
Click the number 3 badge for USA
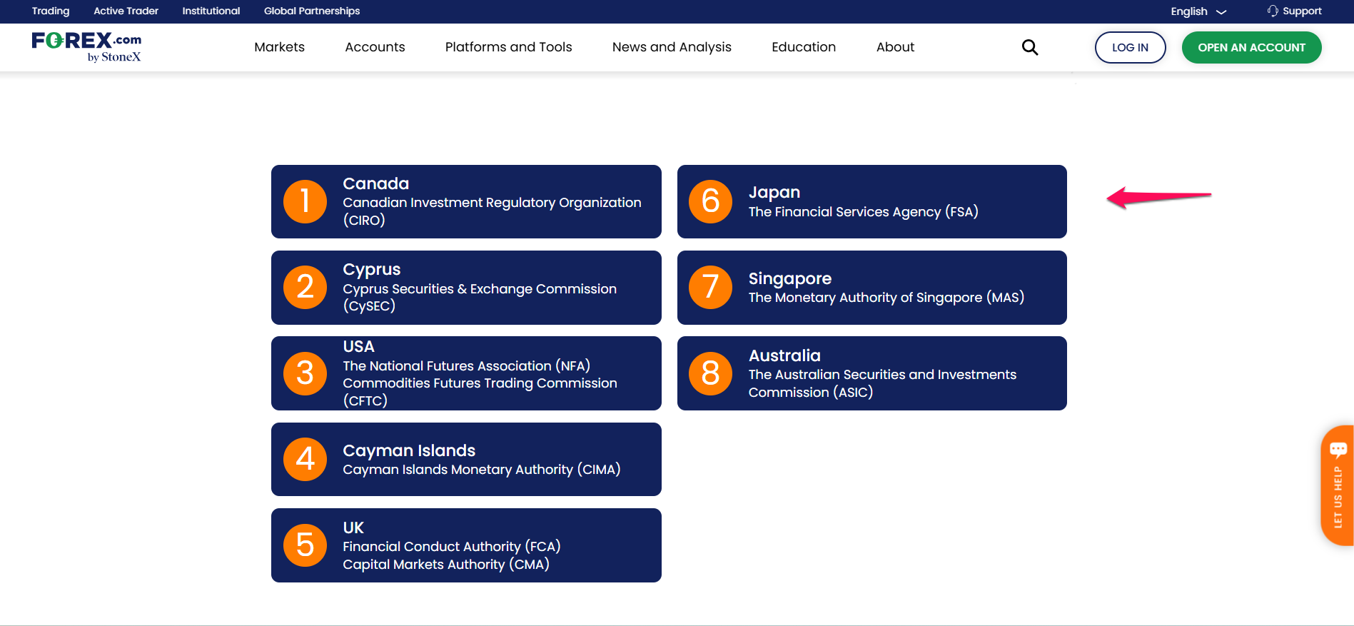click(305, 373)
